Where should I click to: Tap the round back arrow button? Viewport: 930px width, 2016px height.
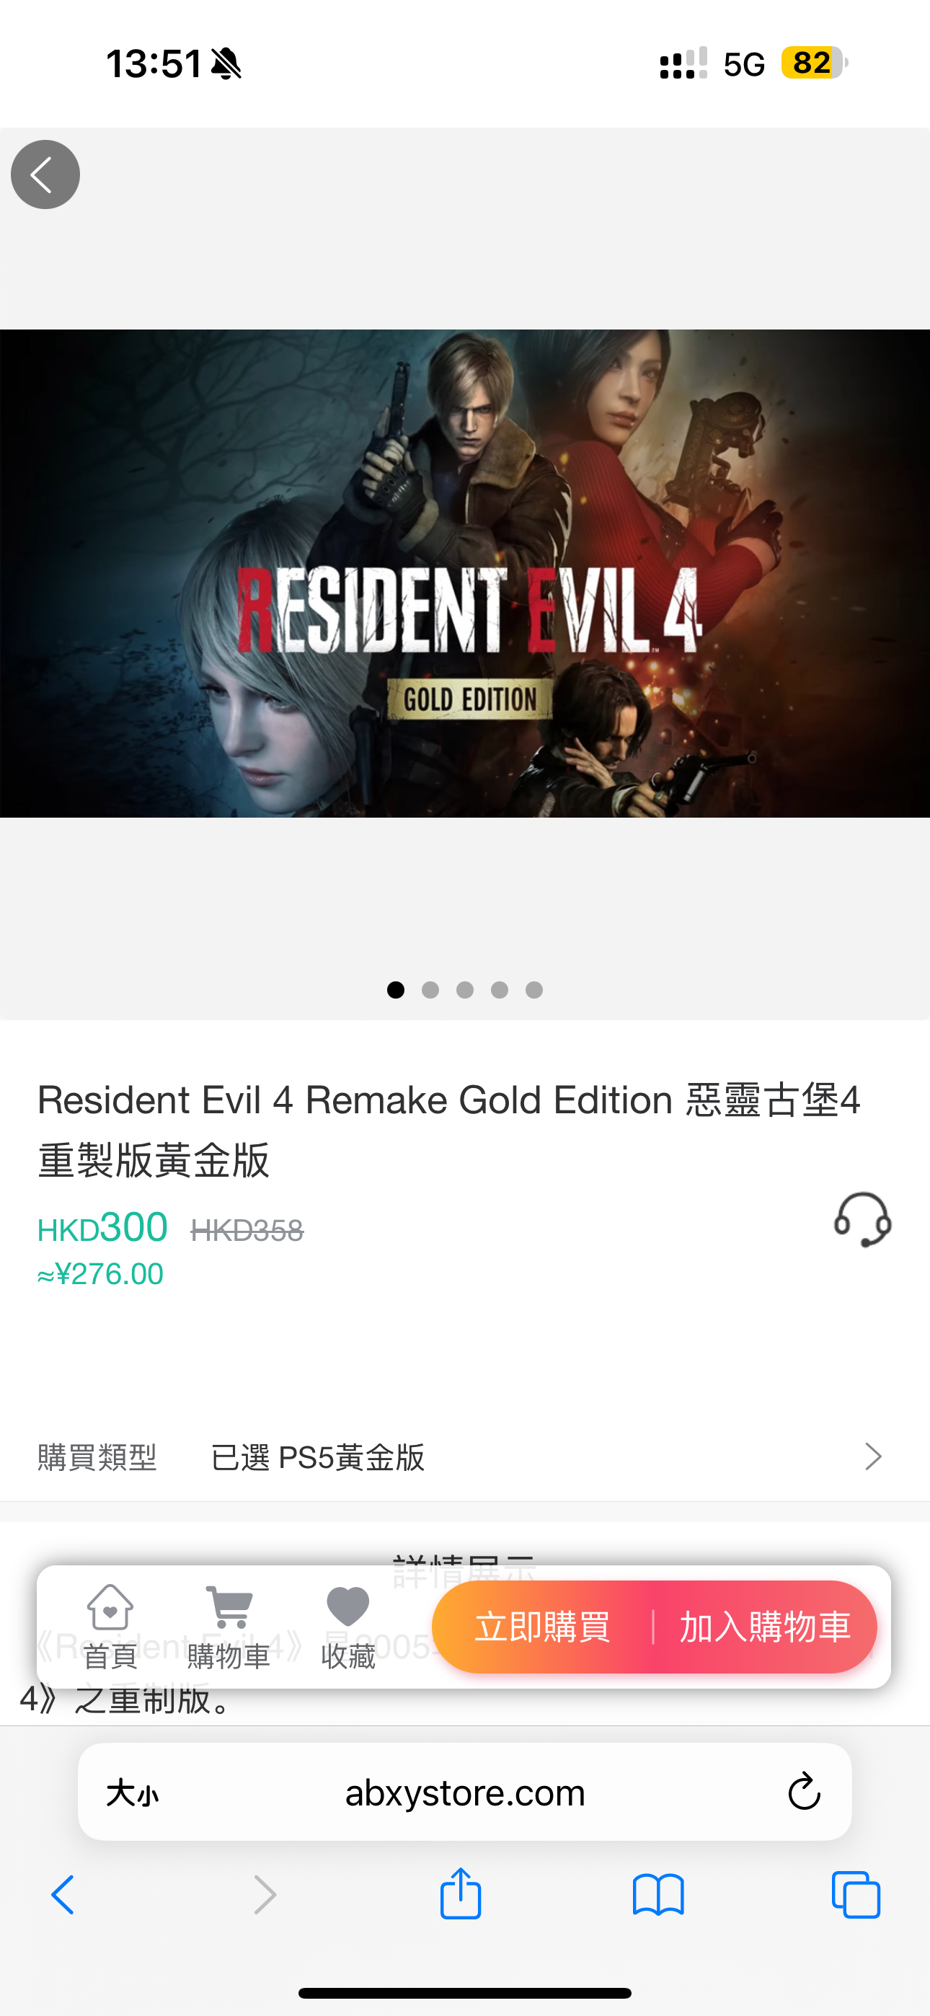(45, 174)
